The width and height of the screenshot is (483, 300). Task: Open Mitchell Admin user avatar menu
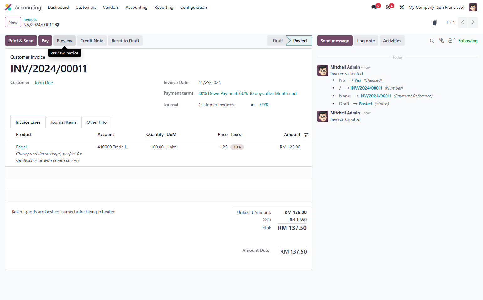click(473, 7)
